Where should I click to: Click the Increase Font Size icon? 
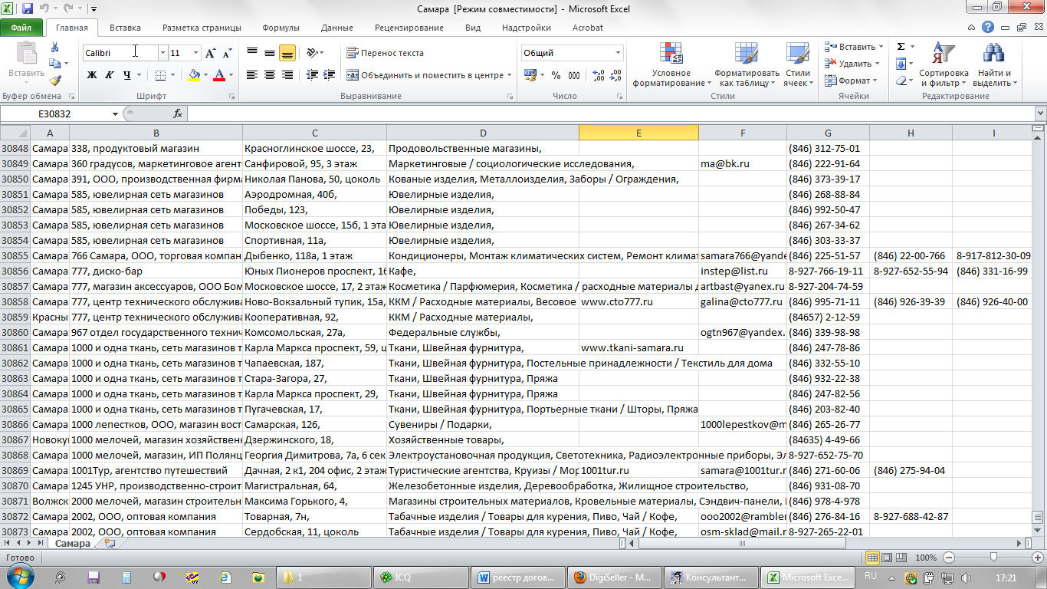point(209,53)
